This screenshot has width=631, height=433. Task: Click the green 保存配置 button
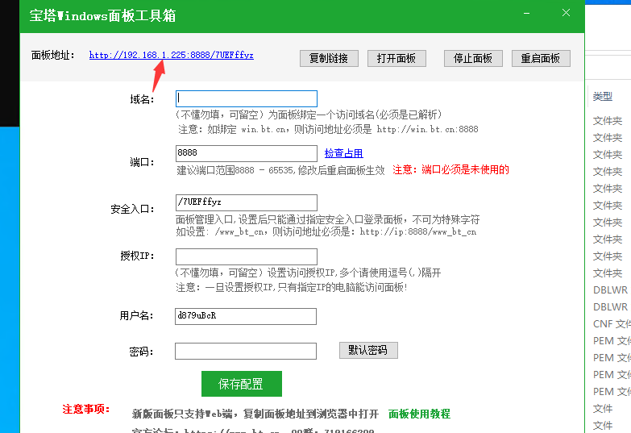pyautogui.click(x=242, y=384)
